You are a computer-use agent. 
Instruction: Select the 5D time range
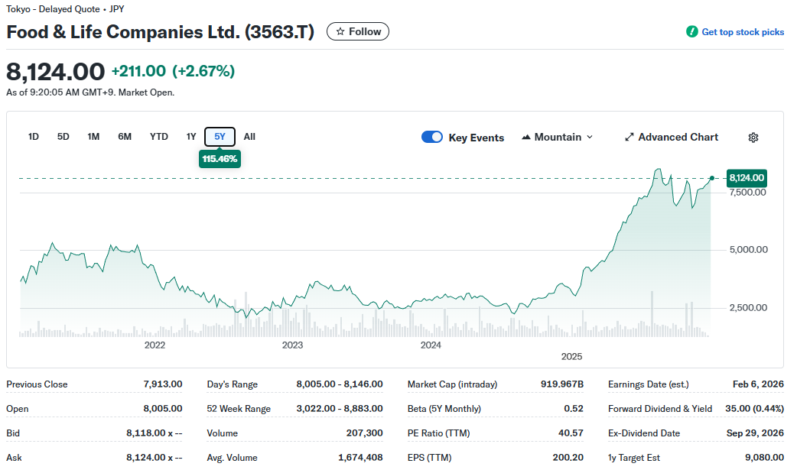(x=63, y=137)
